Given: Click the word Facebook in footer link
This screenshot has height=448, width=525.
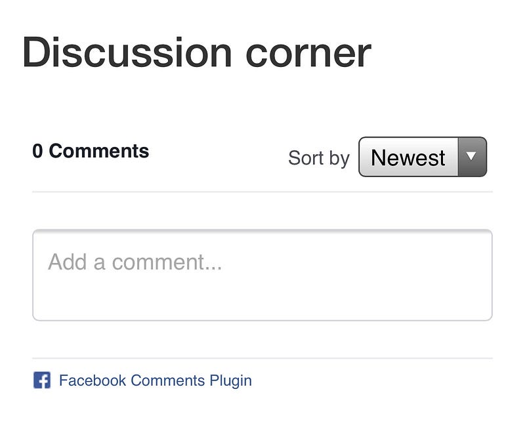Looking at the screenshot, I should click(93, 380).
